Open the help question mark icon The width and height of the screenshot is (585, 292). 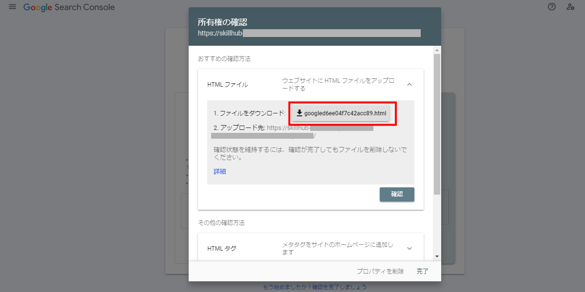(x=552, y=7)
